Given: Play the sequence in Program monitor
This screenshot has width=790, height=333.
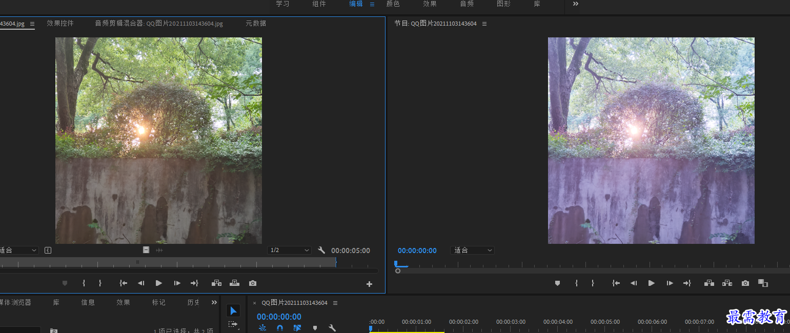Looking at the screenshot, I should 652,283.
